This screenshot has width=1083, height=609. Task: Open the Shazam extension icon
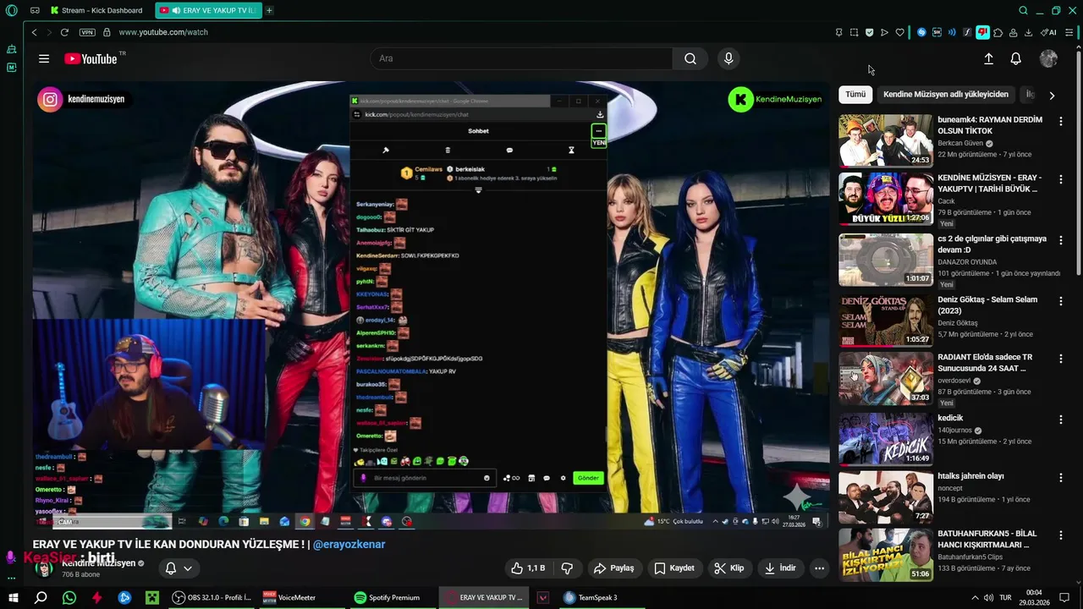coord(921,32)
